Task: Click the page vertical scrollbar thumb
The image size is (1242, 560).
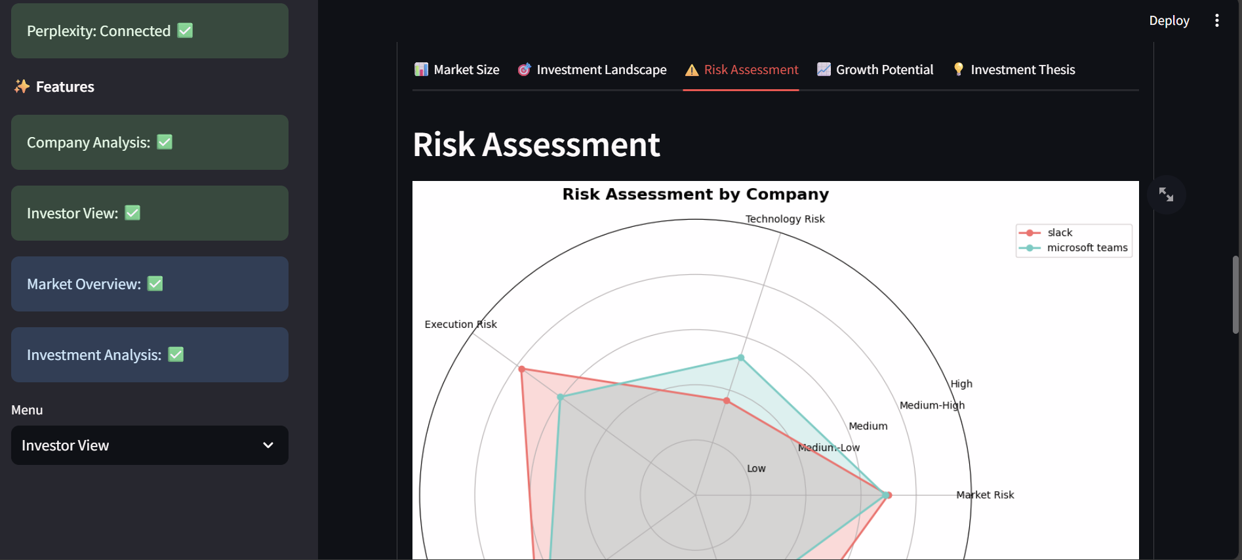Action: [x=1235, y=295]
